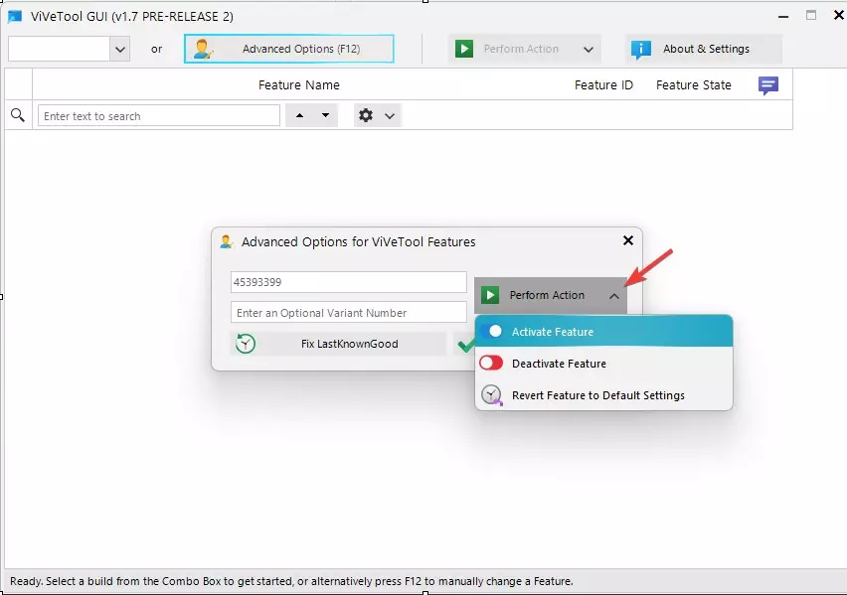Expand the build combo box arrow
The width and height of the screenshot is (847, 595).
click(120, 49)
